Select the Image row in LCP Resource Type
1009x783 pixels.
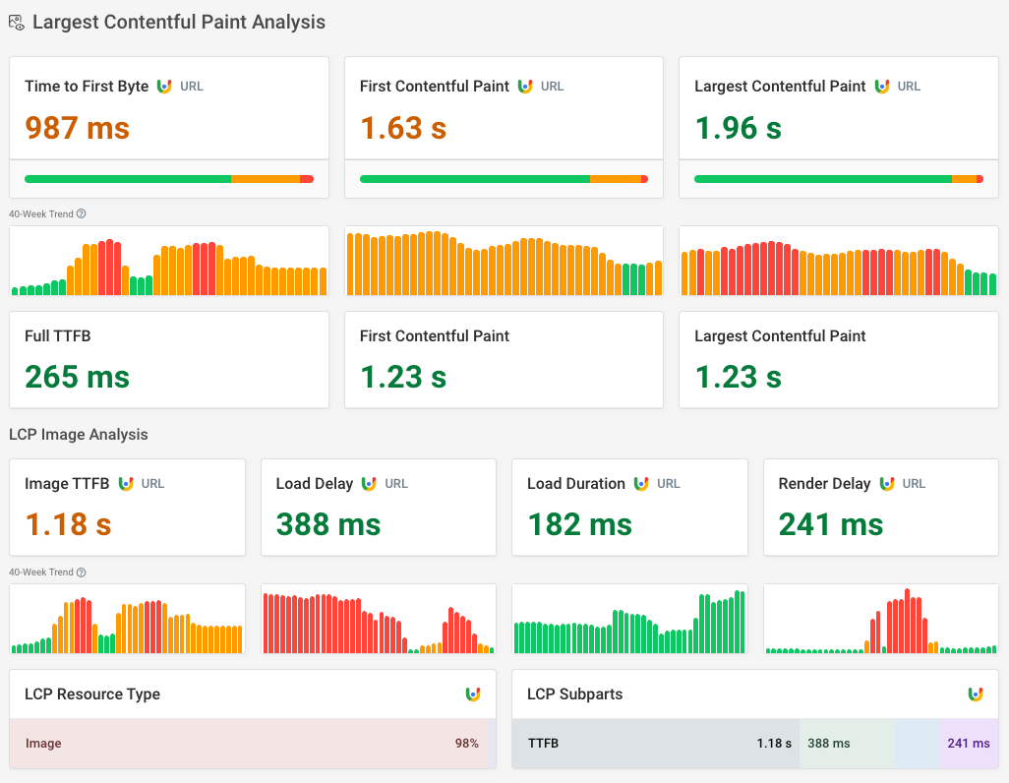252,744
